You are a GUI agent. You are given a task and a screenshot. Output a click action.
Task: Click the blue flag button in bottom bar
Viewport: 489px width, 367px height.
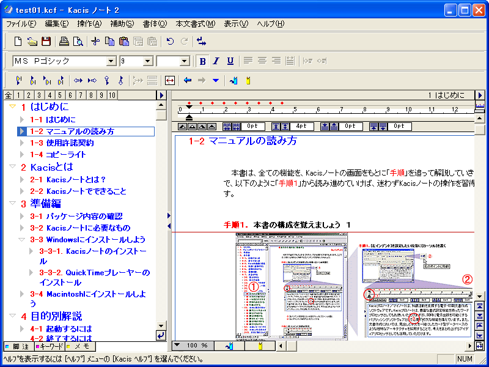230,346
